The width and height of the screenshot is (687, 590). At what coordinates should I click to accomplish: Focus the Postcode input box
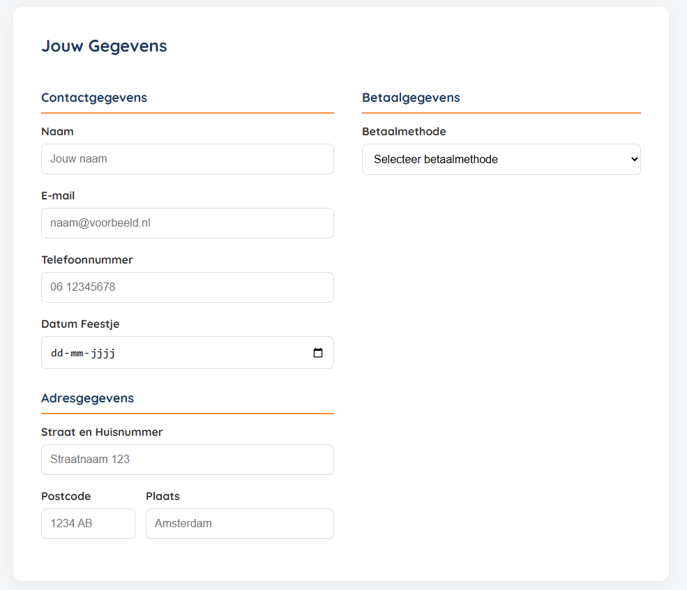point(88,524)
